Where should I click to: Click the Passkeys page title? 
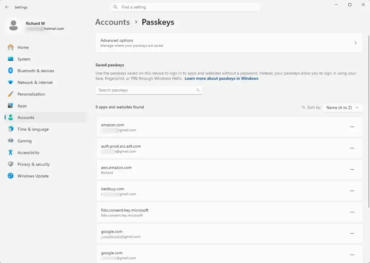pos(158,22)
